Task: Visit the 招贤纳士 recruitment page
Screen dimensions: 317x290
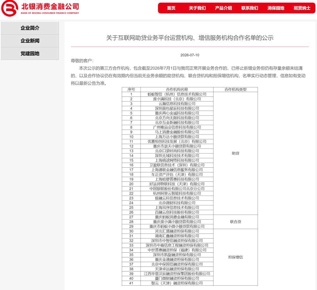Action: point(302,8)
